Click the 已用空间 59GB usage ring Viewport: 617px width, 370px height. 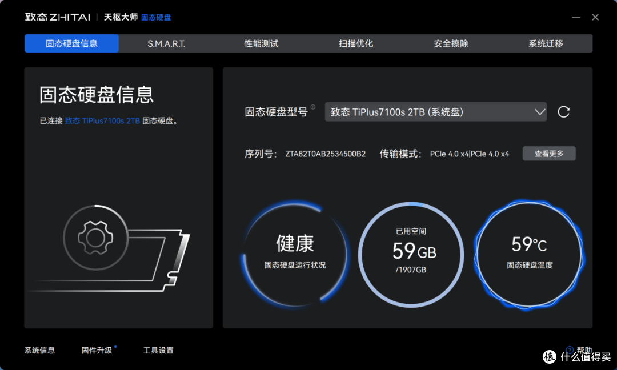(411, 255)
